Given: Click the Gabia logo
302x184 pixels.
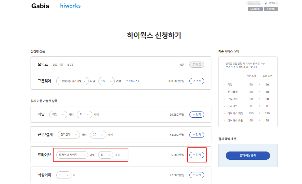Looking at the screenshot, I should click(x=40, y=6).
